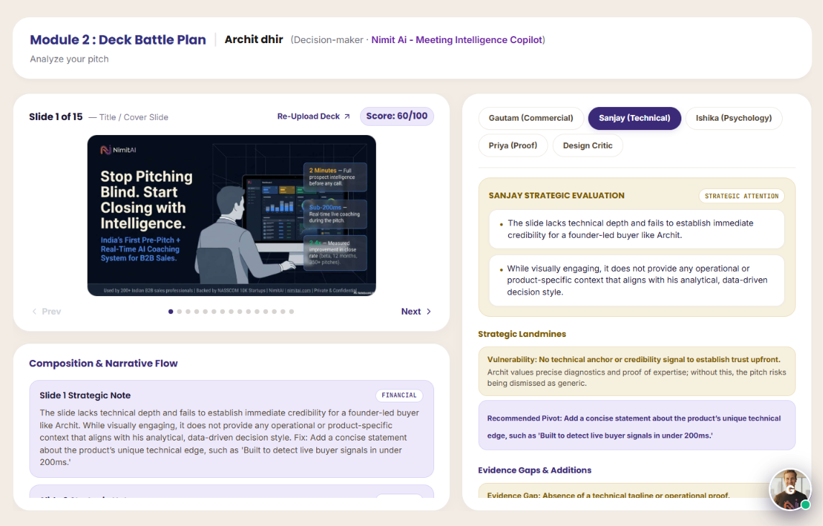The width and height of the screenshot is (823, 526).
Task: Jump to the last slide pagination dot
Action: click(291, 311)
